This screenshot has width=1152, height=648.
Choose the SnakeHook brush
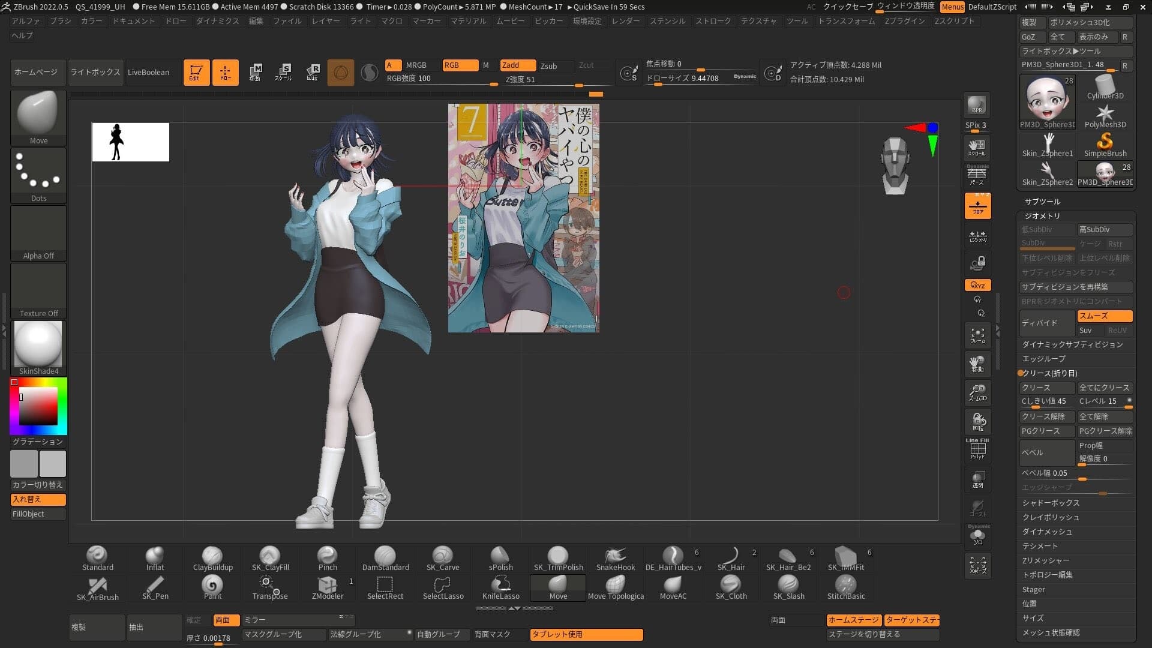coord(616,559)
